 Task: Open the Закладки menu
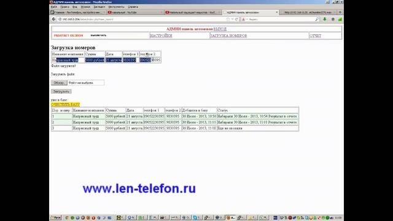click(x=99, y=7)
